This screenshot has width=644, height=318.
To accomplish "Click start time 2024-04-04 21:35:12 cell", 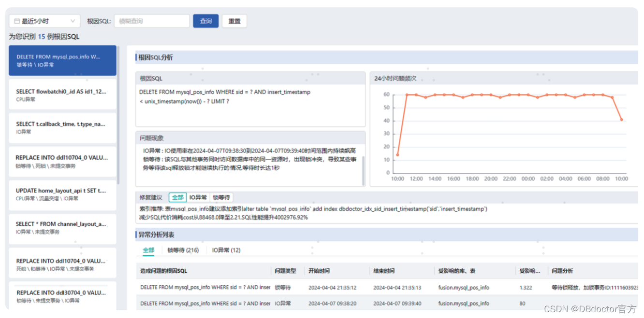I will click(x=333, y=288).
